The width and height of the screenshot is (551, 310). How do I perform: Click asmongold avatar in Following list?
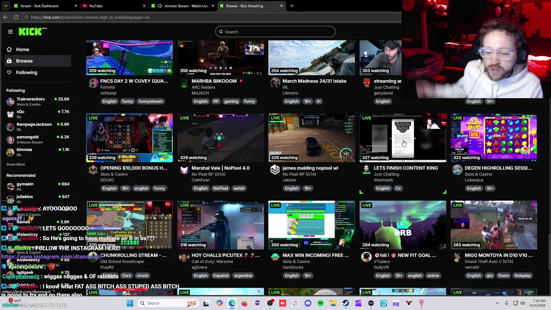pos(10,140)
